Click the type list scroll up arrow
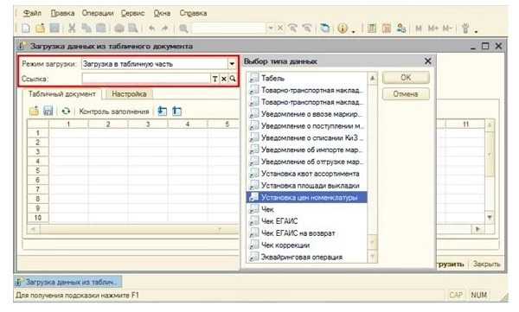 pos(372,79)
